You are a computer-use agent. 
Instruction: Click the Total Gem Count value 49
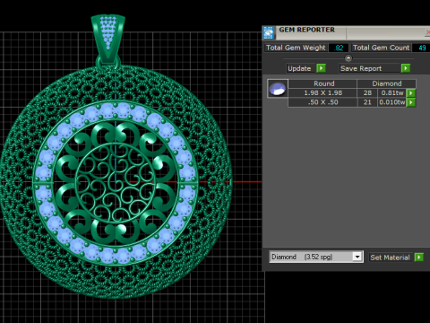[x=422, y=48]
